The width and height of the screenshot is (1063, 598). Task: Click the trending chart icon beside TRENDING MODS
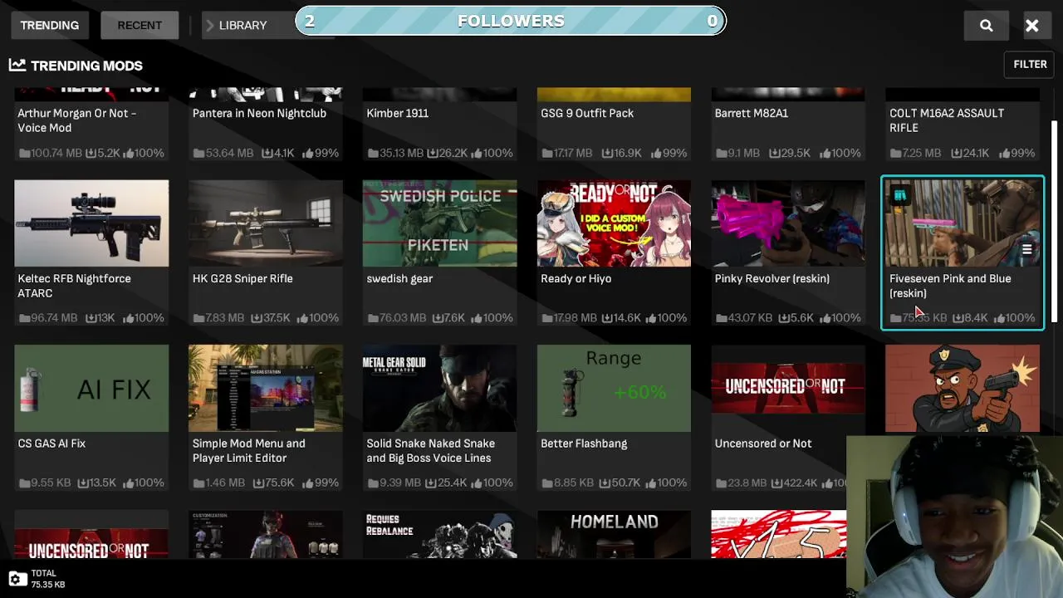pyautogui.click(x=17, y=65)
